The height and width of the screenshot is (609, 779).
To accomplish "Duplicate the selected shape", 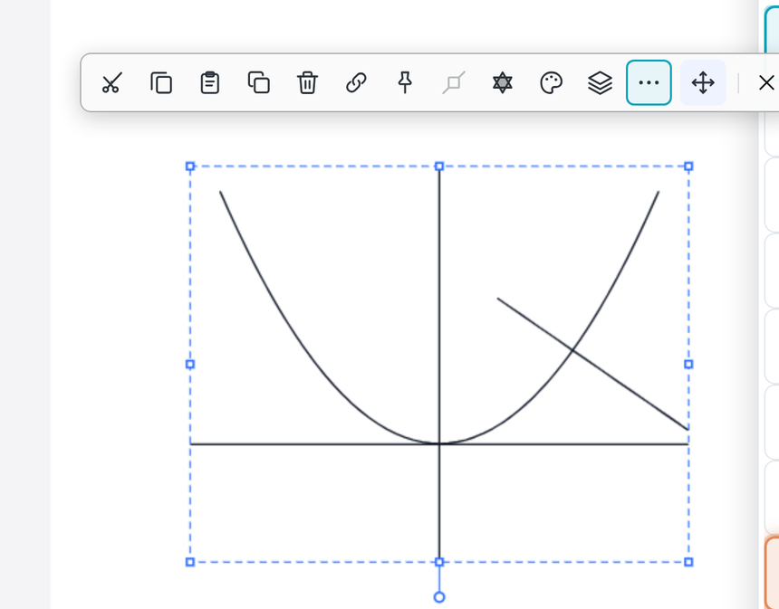I will 258,83.
